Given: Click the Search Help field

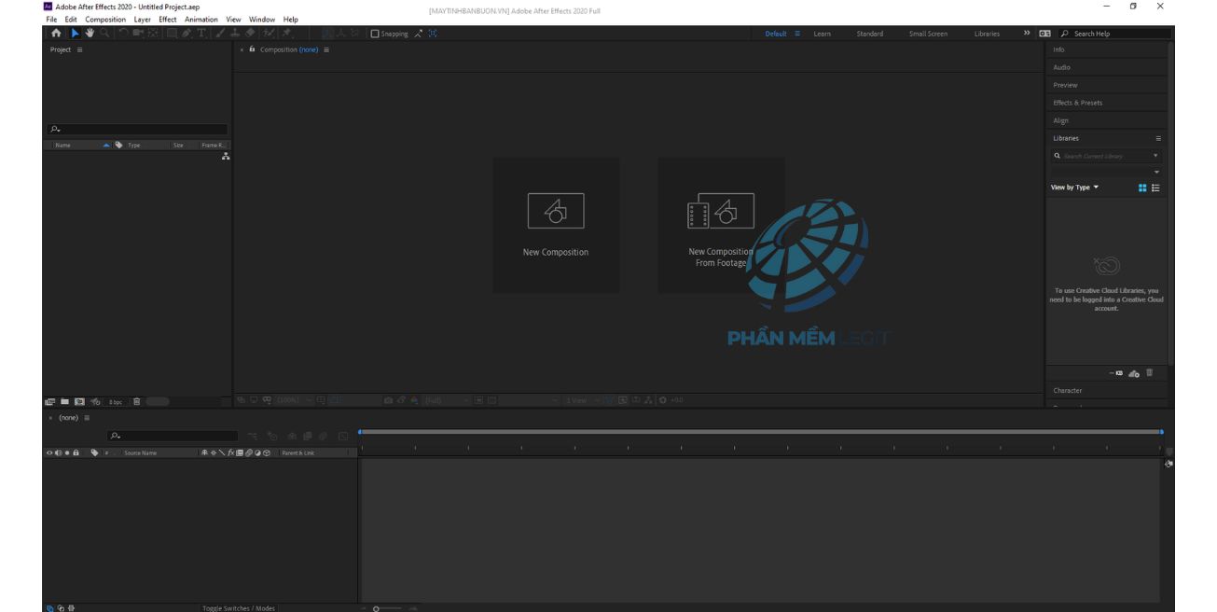Looking at the screenshot, I should click(x=1114, y=34).
